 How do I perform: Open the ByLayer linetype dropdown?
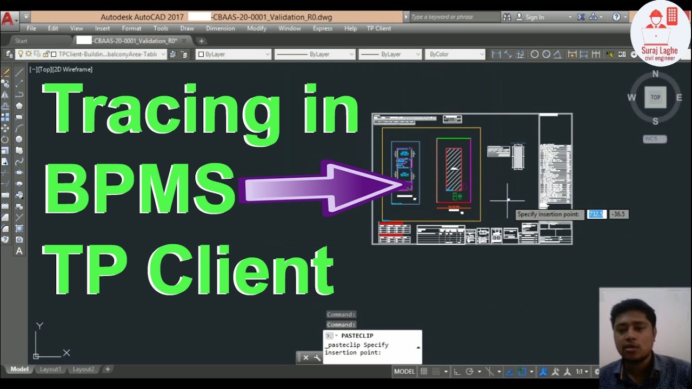click(315, 54)
